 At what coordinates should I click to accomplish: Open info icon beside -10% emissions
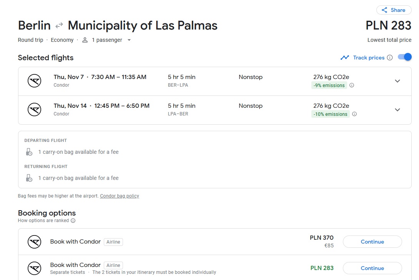coord(354,114)
